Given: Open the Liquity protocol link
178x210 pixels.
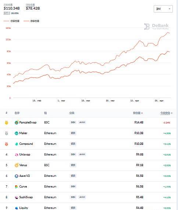Looking at the screenshot, I should pyautogui.click(x=24, y=208).
